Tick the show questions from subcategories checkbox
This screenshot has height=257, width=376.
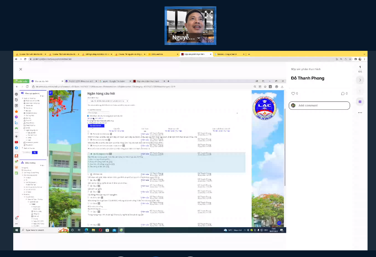[x=88, y=120]
